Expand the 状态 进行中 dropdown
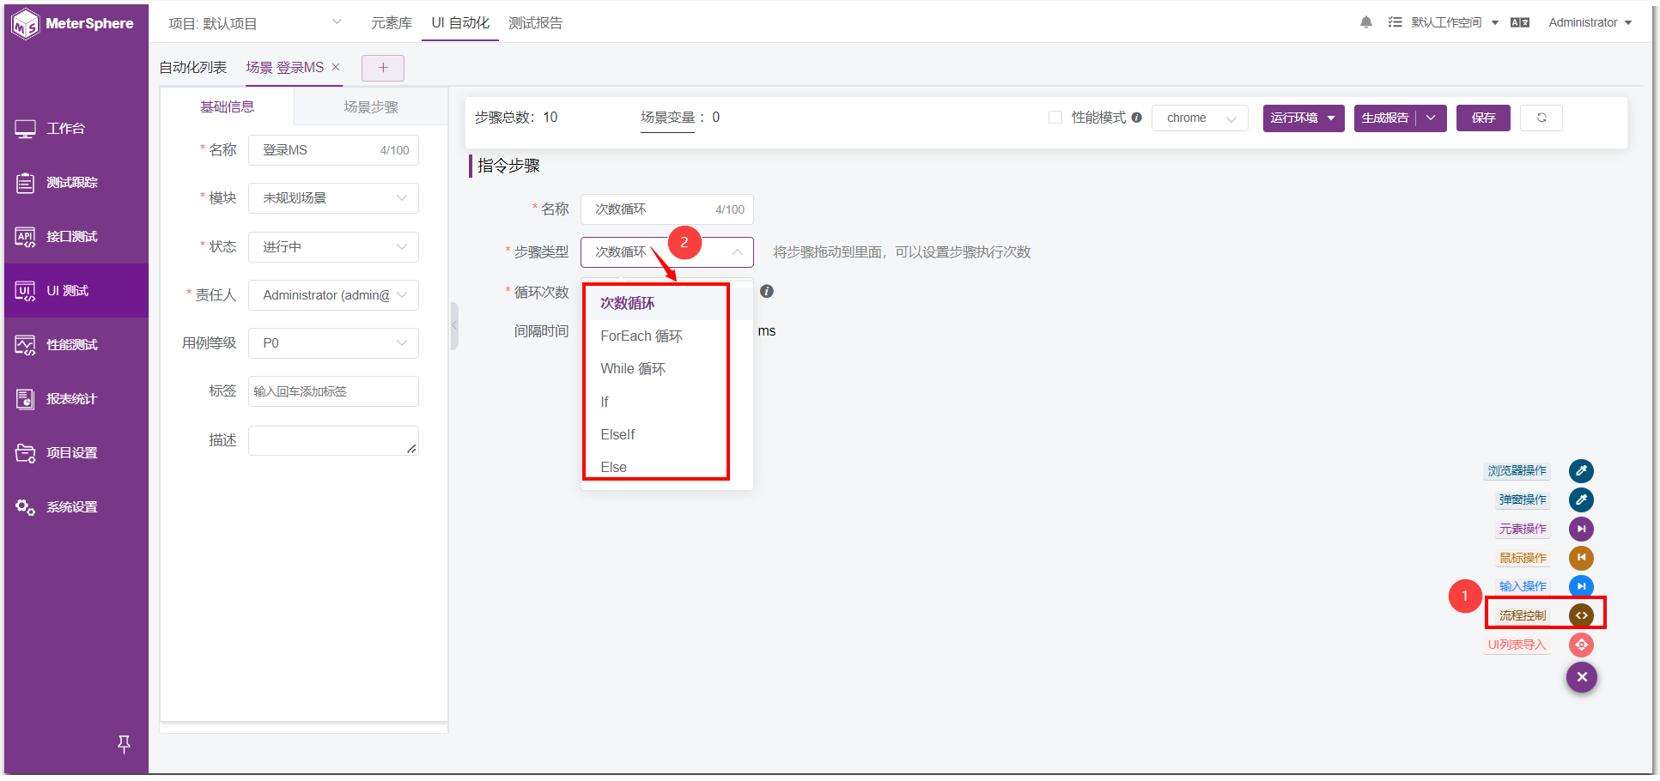Viewport: 1660px width, 781px height. coord(333,247)
